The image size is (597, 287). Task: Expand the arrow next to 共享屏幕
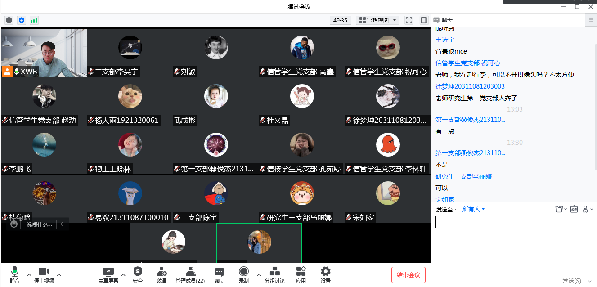tap(123, 274)
